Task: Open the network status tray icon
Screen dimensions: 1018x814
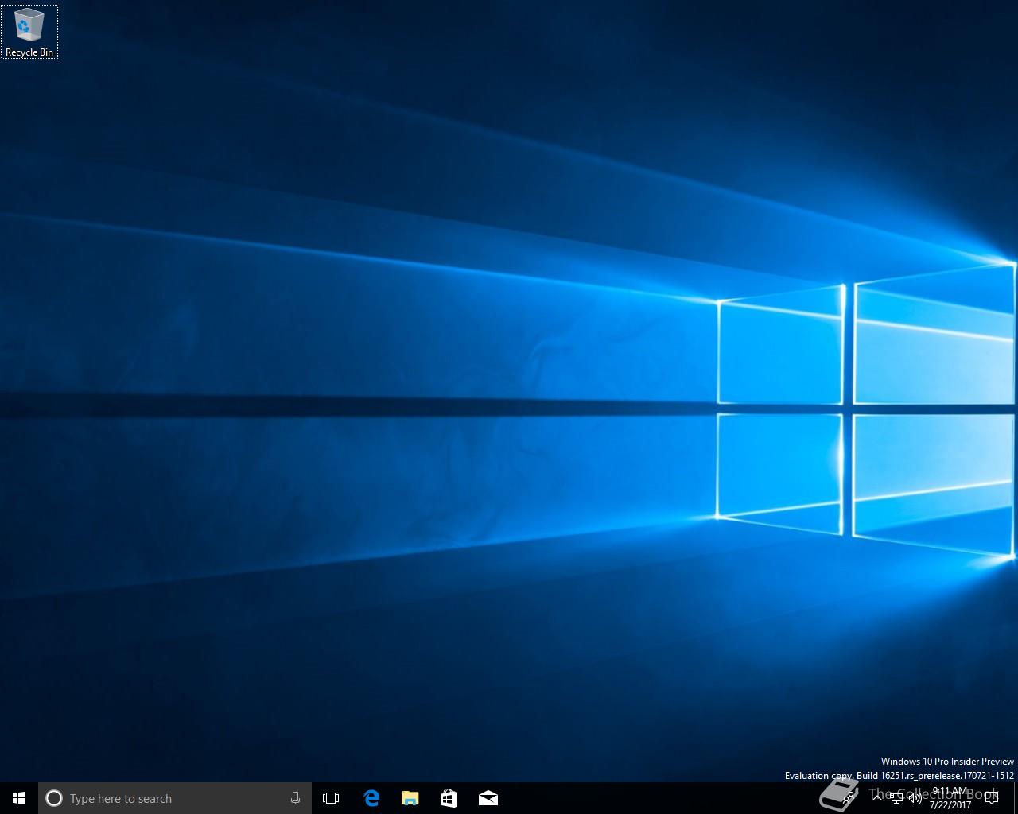Action: [x=896, y=798]
